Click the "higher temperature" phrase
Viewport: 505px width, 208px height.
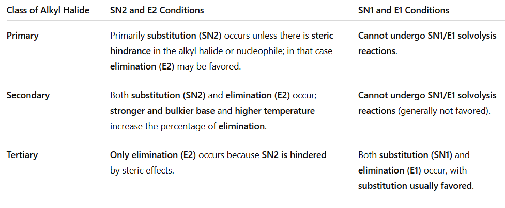pos(274,111)
